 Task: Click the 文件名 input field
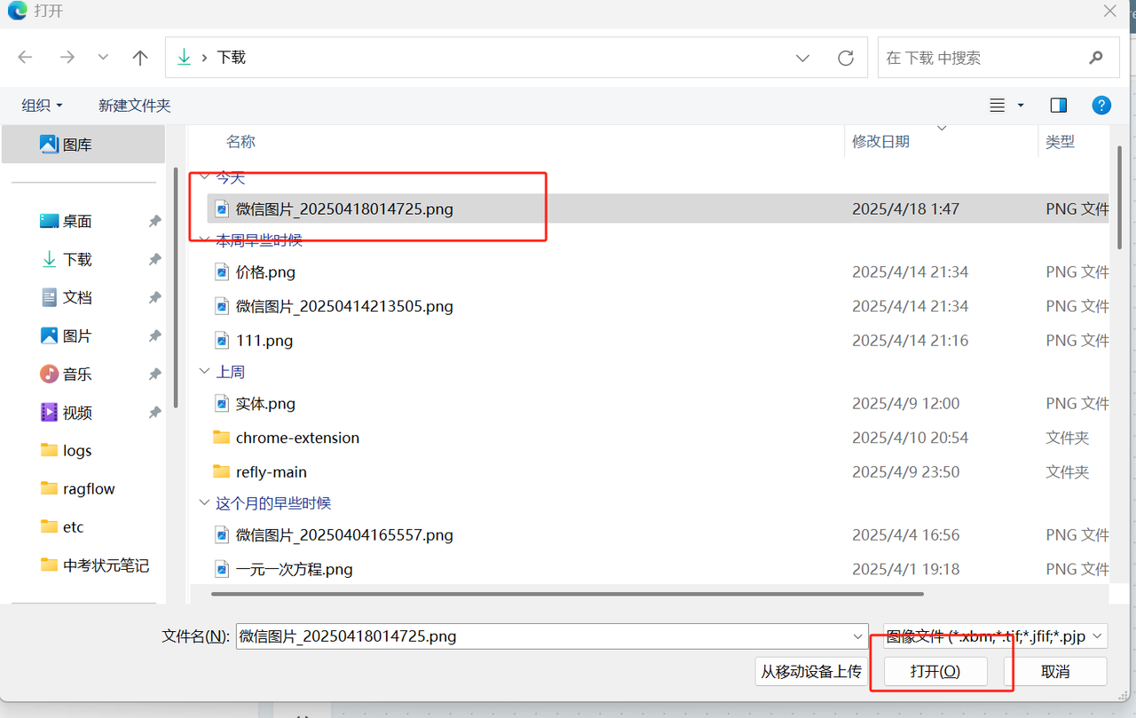click(x=541, y=636)
